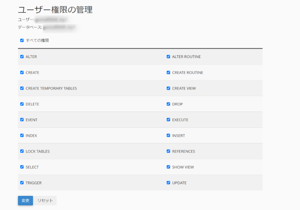This screenshot has height=210, width=300.
Task: Click the blue 変更 button
Action: 25,200
